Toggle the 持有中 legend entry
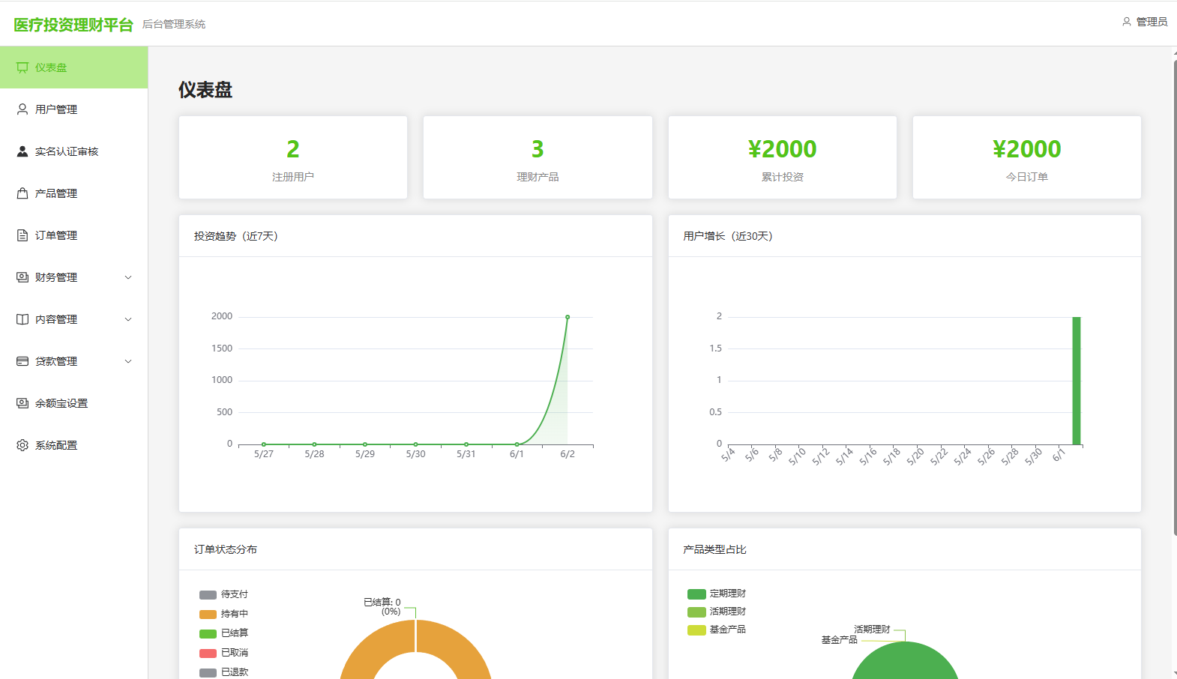Image resolution: width=1177 pixels, height=679 pixels. coord(223,614)
